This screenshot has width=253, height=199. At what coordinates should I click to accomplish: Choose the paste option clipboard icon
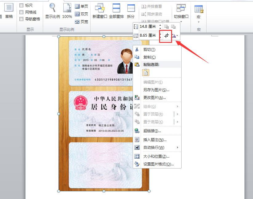pyautogui.click(x=146, y=72)
